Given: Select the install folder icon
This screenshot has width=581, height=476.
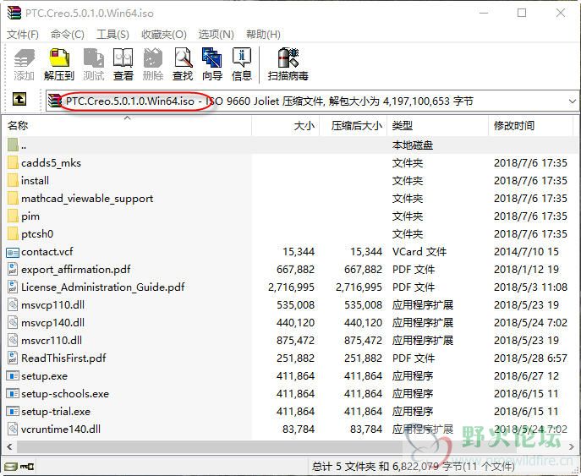Looking at the screenshot, I should point(13,181).
